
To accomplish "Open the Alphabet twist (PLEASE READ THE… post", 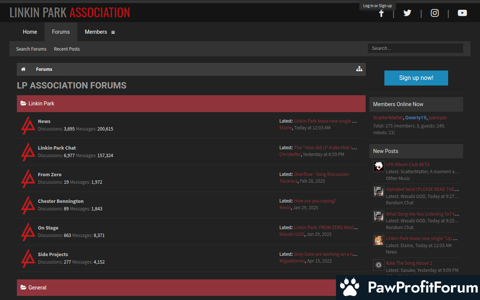I will tap(423, 189).
